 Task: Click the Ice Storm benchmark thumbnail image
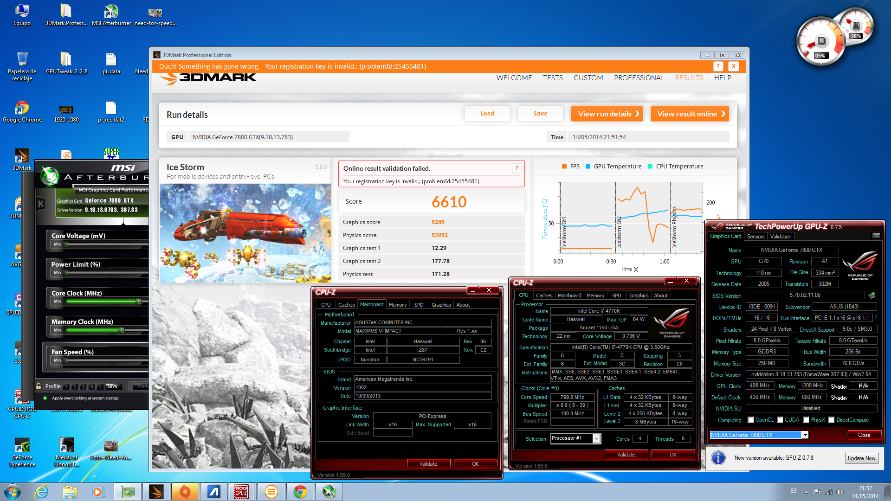click(245, 233)
